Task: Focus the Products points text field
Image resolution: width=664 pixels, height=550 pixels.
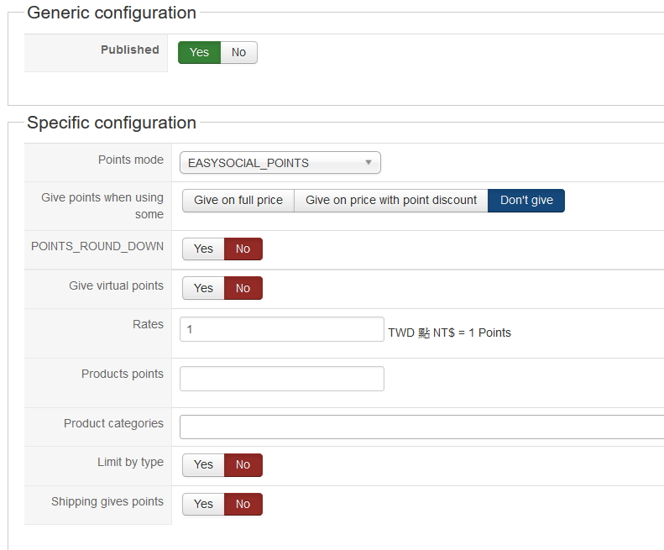Action: point(282,379)
